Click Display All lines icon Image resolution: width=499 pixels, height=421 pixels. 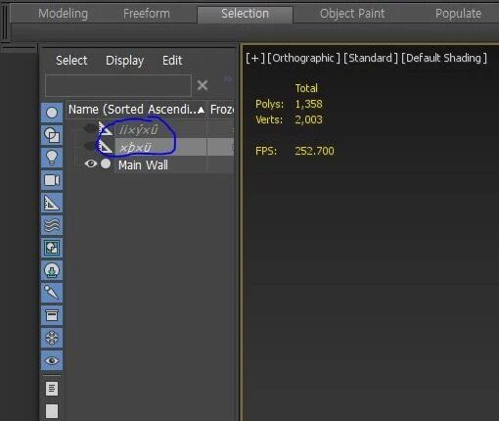coord(52,389)
